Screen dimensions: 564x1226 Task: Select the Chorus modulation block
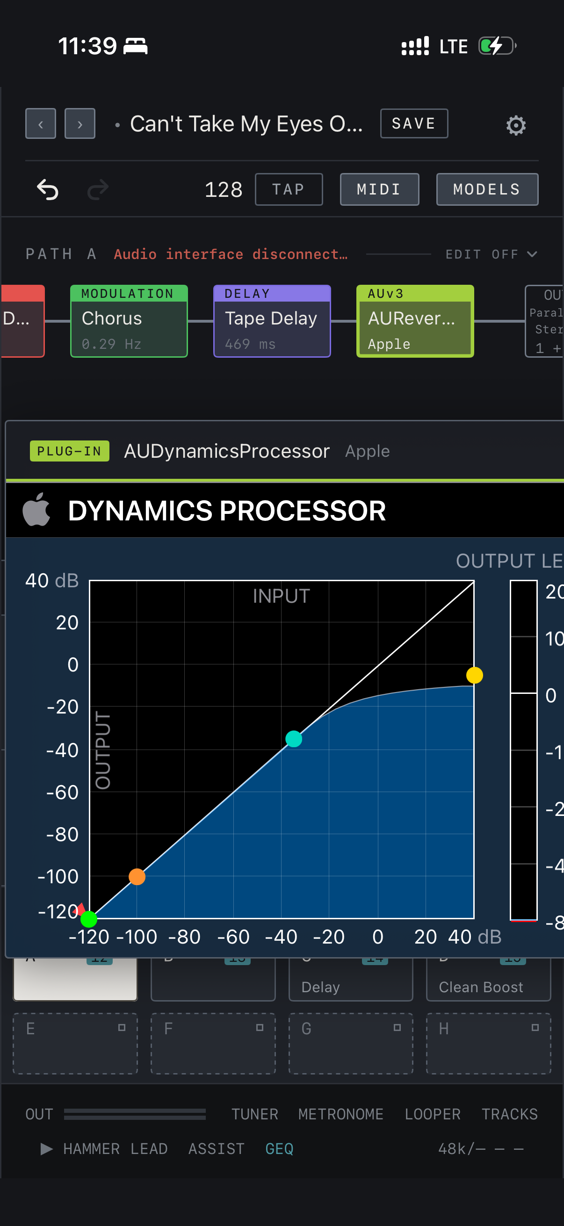tap(129, 321)
